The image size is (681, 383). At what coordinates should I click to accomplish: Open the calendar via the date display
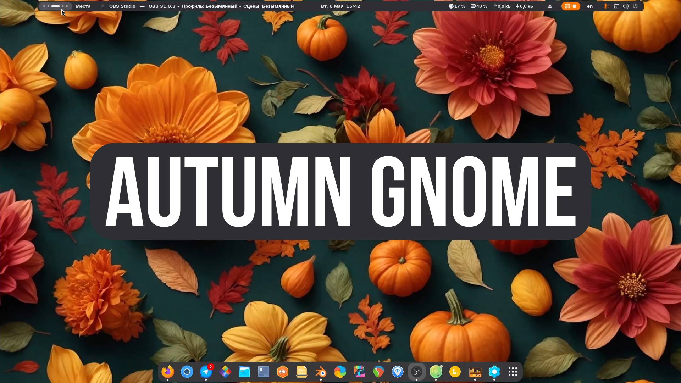[x=340, y=6]
